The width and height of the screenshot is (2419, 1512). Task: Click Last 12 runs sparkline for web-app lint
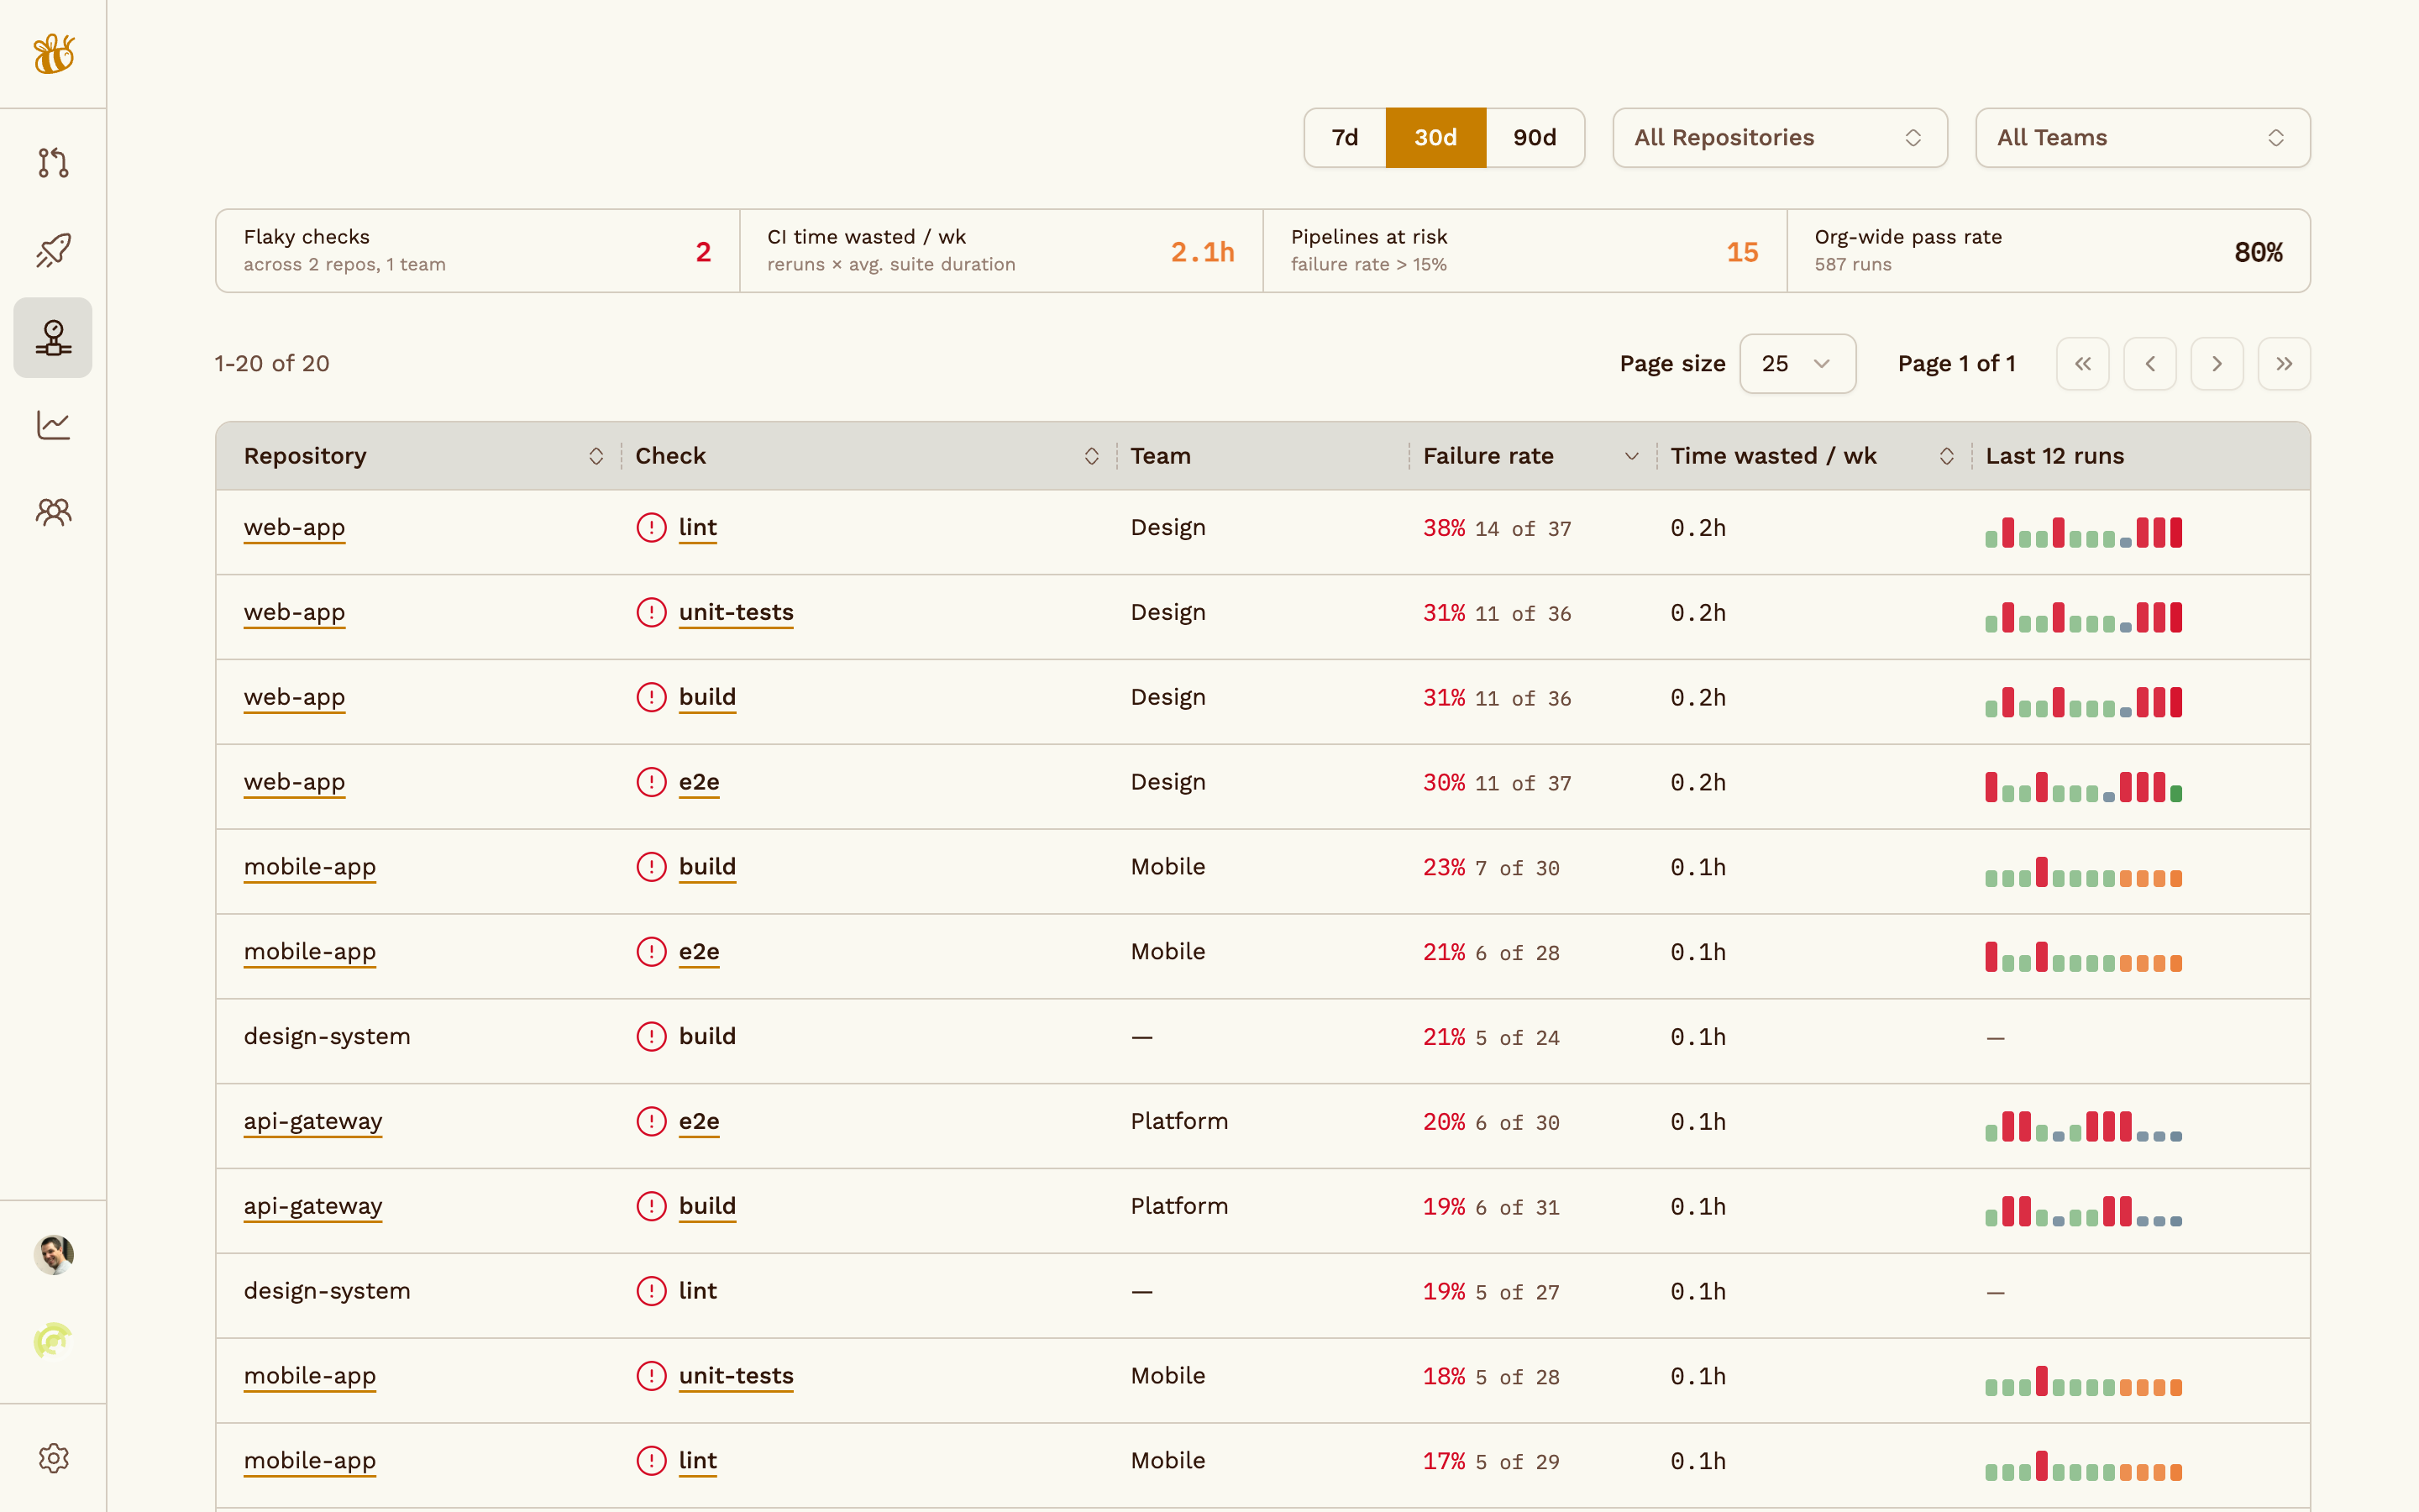pyautogui.click(x=2083, y=532)
